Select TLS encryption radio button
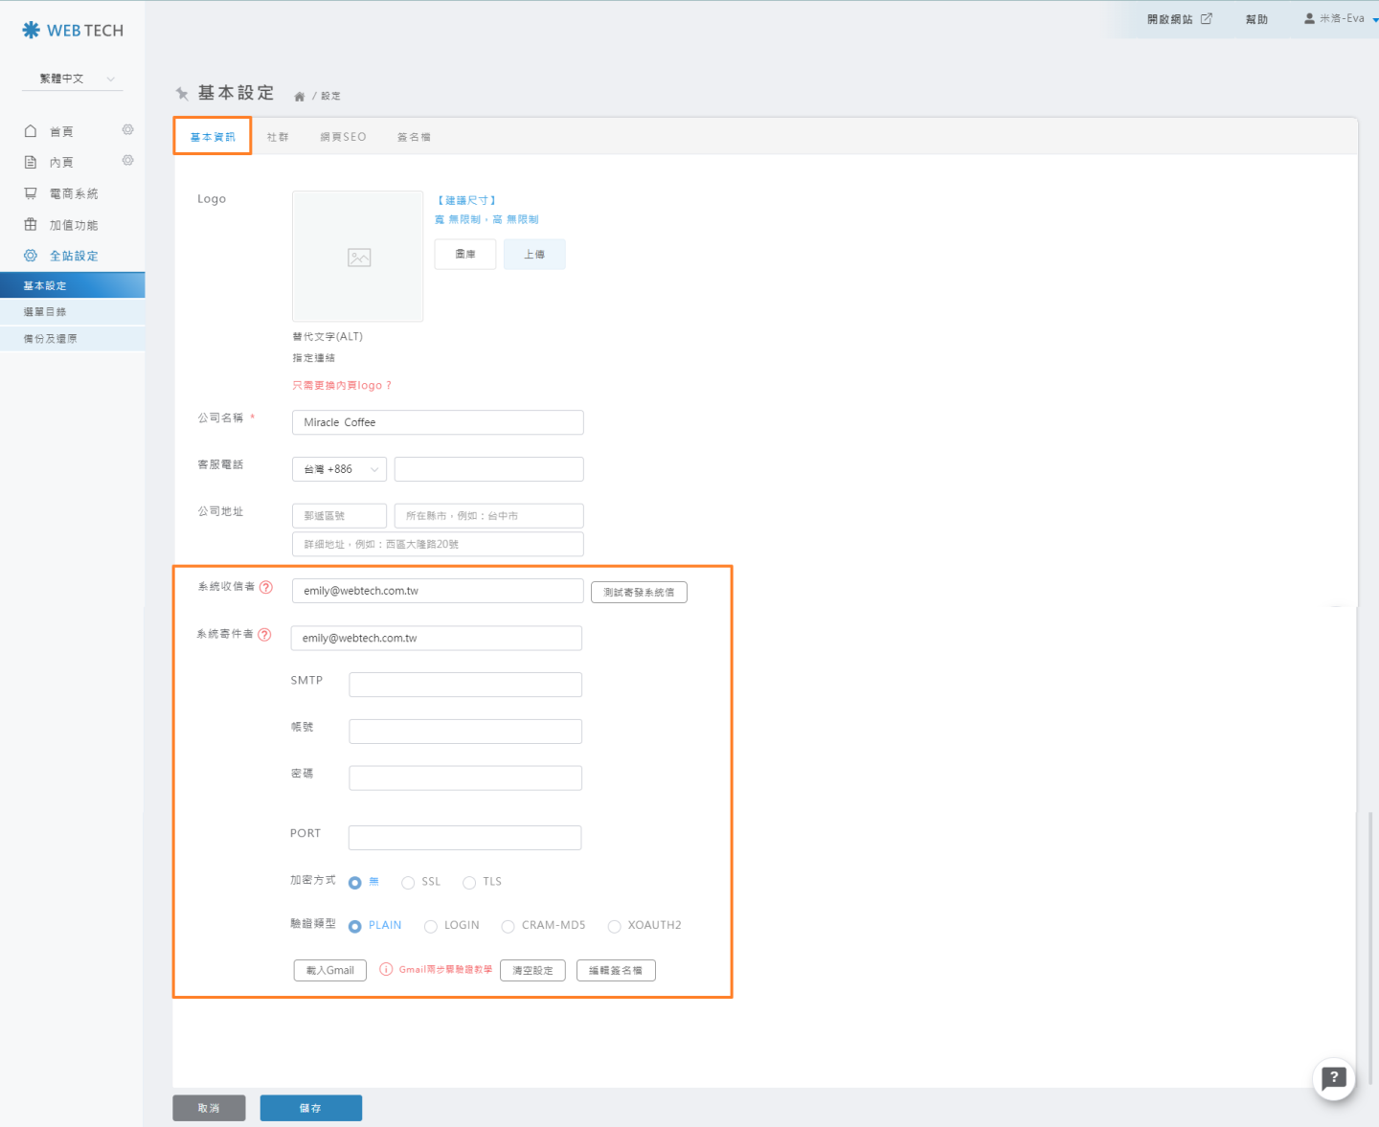This screenshot has width=1379, height=1127. pos(469,883)
